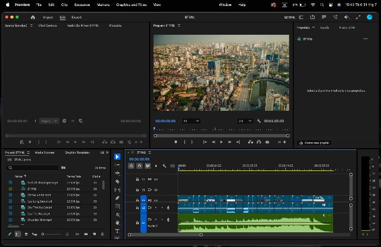381x247 pixels.
Task: Open Properties panel more options ellipsis
Action: coord(365,39)
